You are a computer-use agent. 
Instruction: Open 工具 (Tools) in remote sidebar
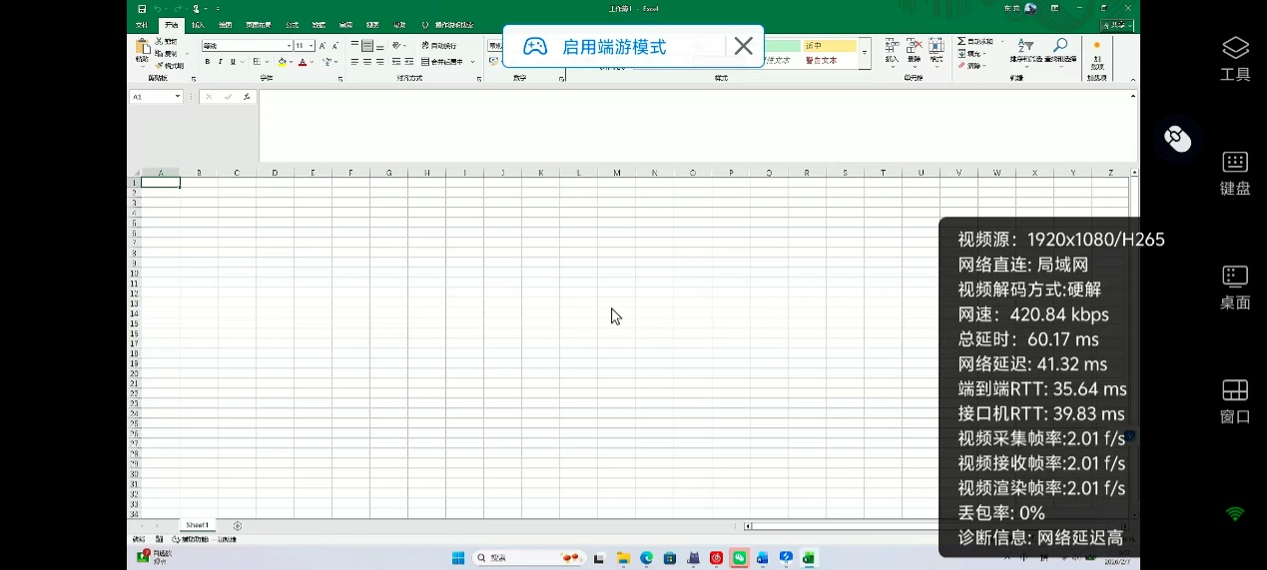click(1235, 59)
